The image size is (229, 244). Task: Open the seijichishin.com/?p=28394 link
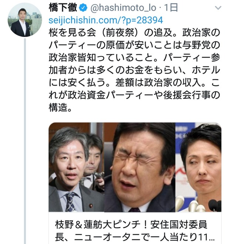(x=106, y=20)
